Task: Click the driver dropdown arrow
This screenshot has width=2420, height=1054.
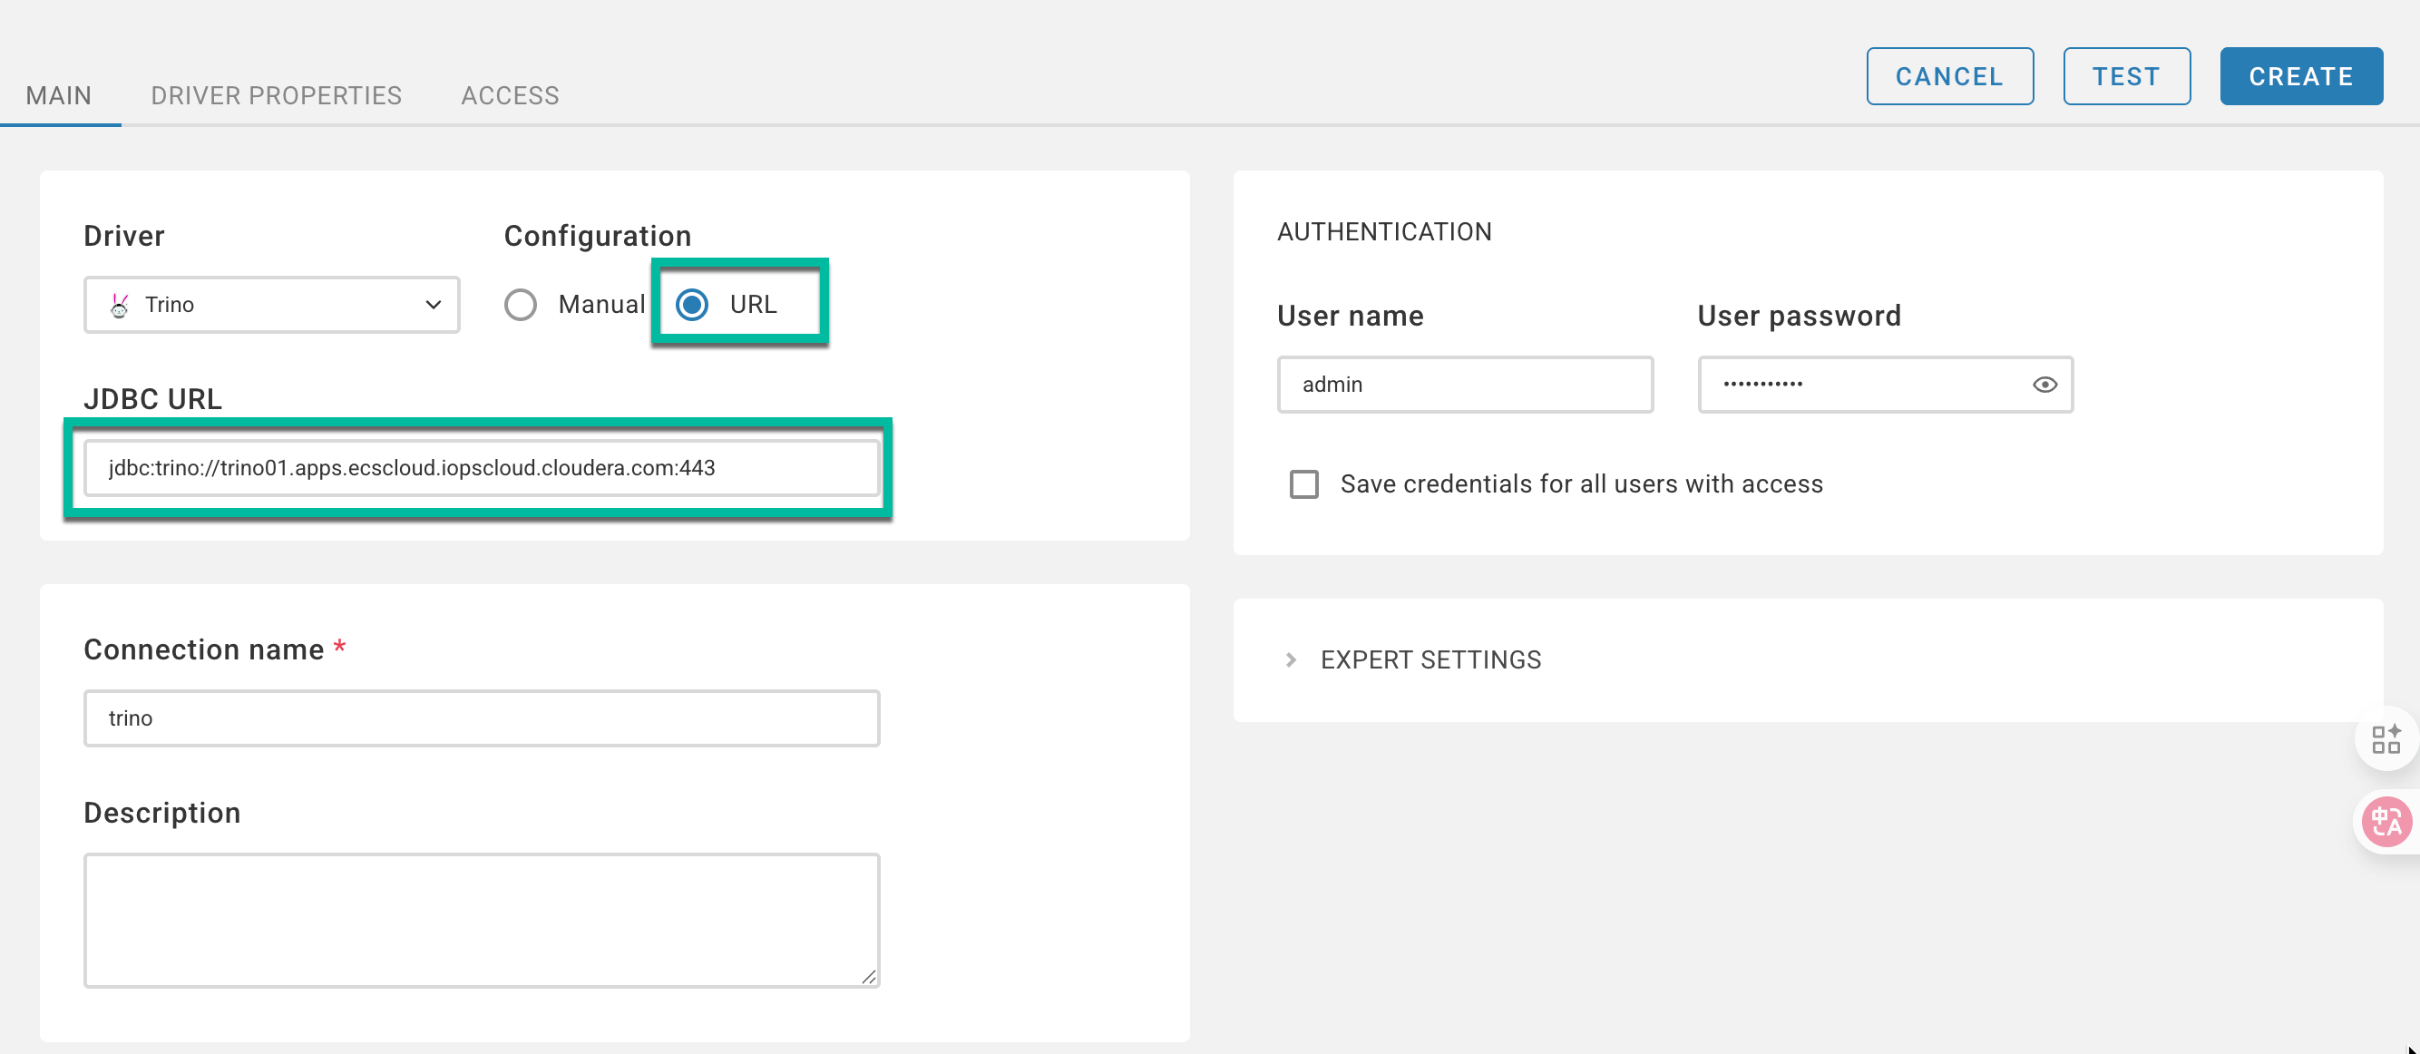Action: 433,306
